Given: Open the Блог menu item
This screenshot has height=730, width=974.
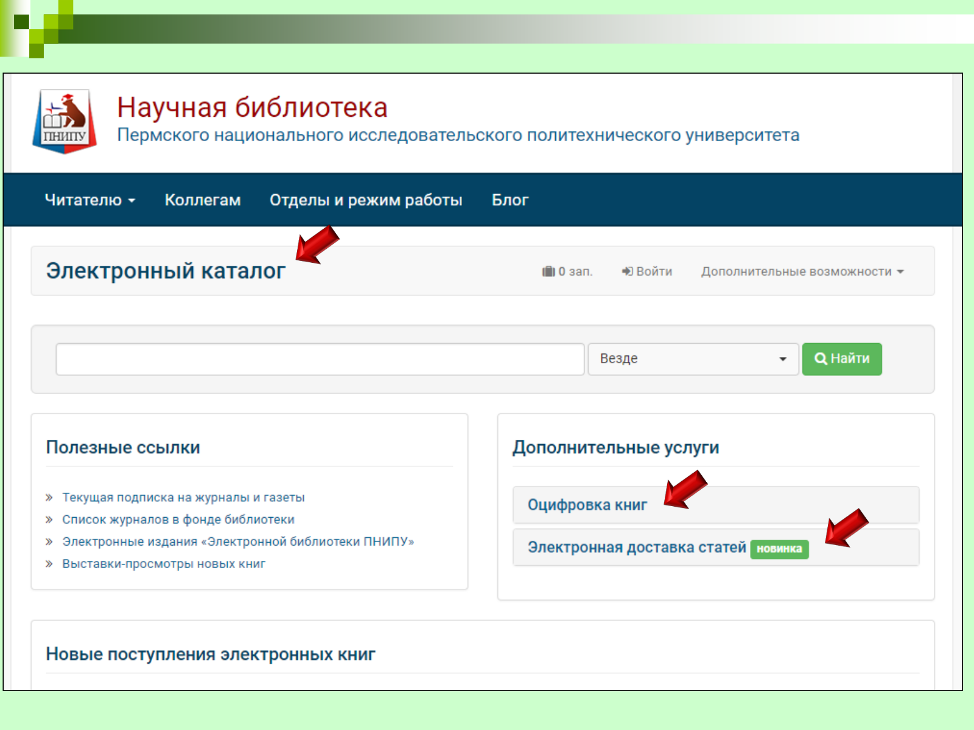Looking at the screenshot, I should pyautogui.click(x=510, y=200).
